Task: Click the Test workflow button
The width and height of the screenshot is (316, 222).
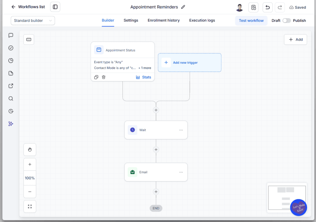Action: pos(251,21)
